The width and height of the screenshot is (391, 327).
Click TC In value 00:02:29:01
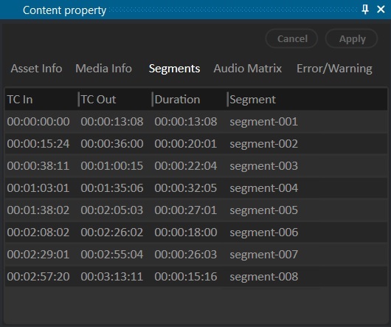[x=38, y=255]
